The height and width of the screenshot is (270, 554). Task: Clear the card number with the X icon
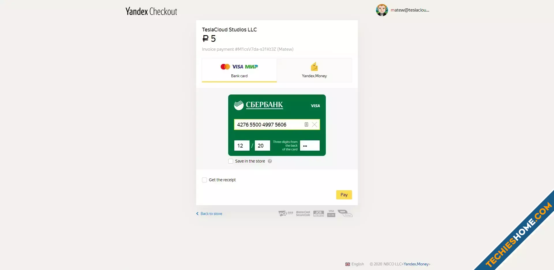tap(315, 124)
